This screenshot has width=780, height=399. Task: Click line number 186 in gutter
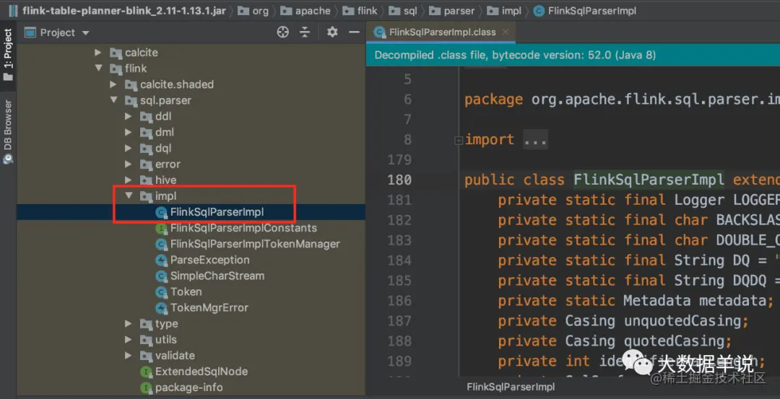399,301
